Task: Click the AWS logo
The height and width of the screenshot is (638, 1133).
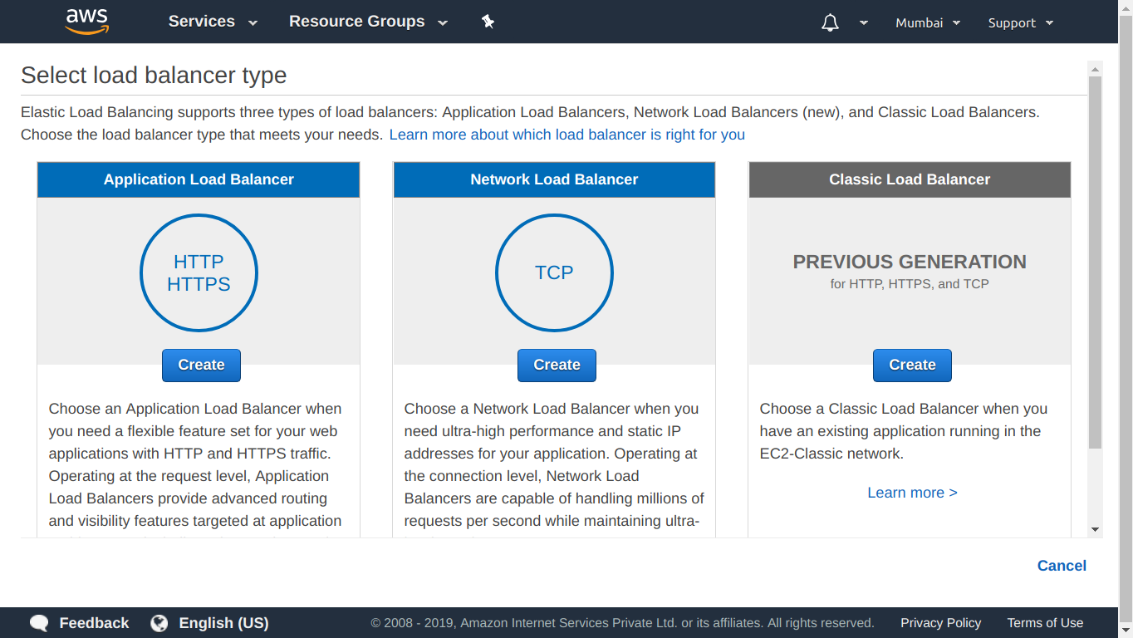Action: click(x=87, y=22)
